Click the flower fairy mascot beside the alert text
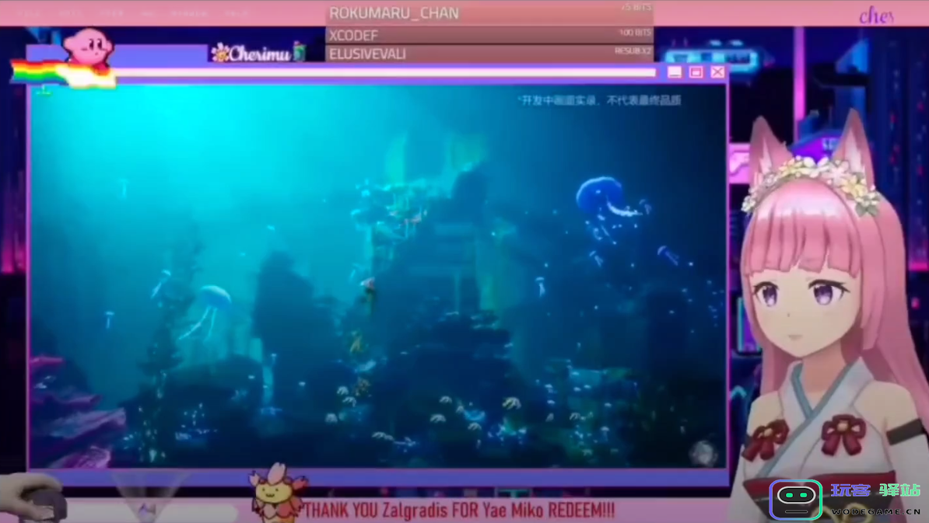Viewport: 929px width, 523px height. coord(277,493)
